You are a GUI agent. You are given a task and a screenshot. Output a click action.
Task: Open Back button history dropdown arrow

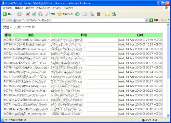(x=14, y=14)
